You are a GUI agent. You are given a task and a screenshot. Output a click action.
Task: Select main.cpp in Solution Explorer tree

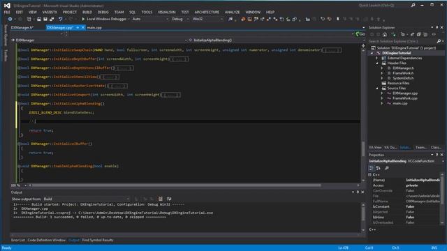pos(400,103)
